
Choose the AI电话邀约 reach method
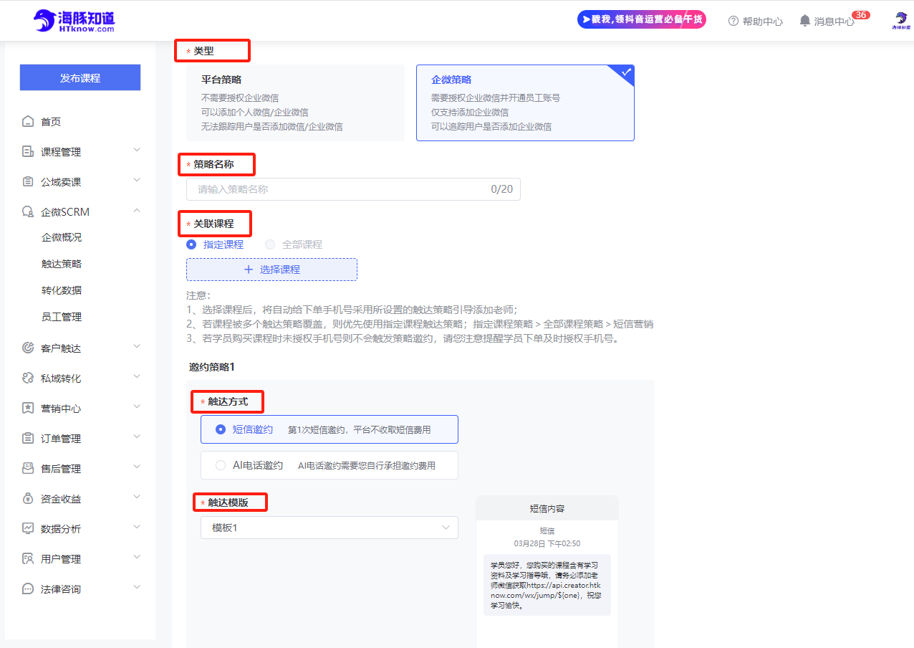[329, 465]
